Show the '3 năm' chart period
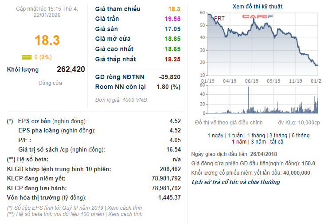The image size is (328, 224). 258,142
